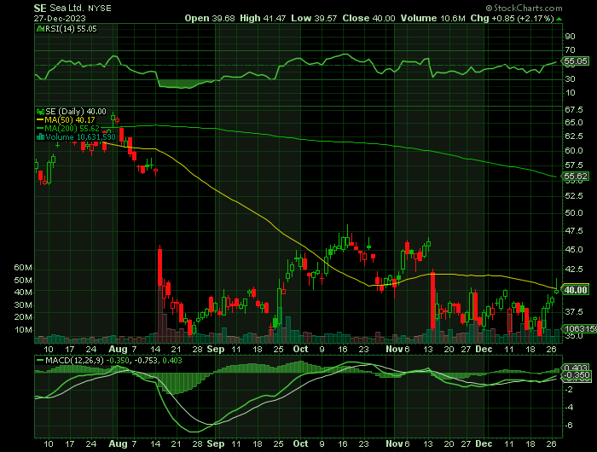Click the 10M volume scale label

point(23,330)
